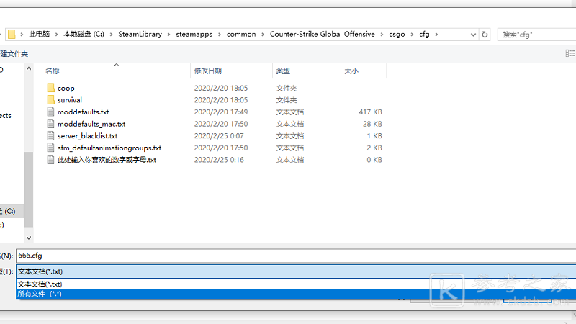This screenshot has width=576, height=324.
Task: Expand the chevron after cfg in path
Action: click(436, 34)
